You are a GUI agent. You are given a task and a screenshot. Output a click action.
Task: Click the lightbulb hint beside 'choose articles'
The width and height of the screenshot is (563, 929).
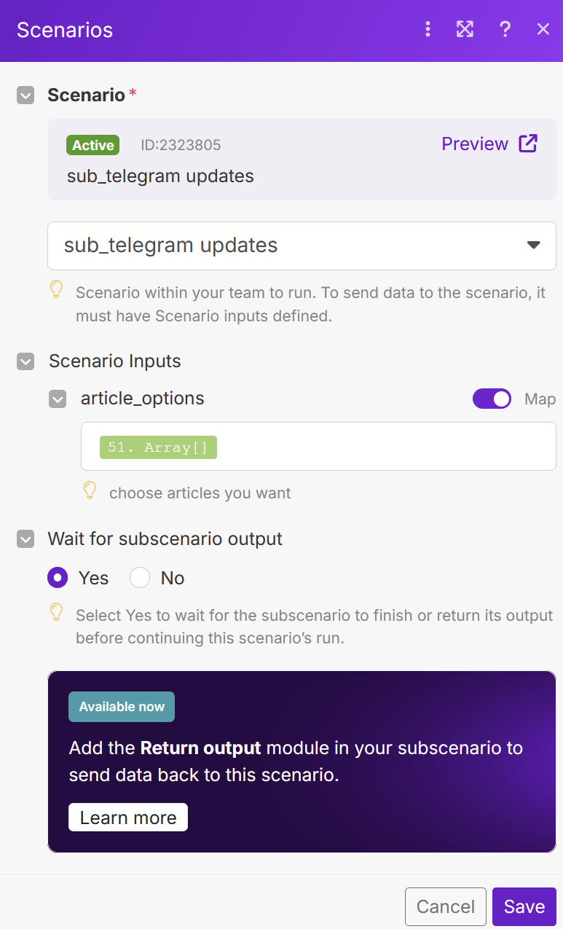[x=90, y=491]
